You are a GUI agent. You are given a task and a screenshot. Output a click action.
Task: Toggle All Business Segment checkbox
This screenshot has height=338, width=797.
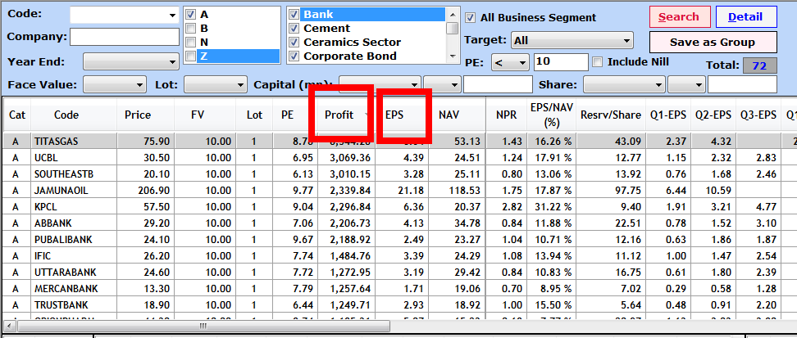tap(471, 18)
